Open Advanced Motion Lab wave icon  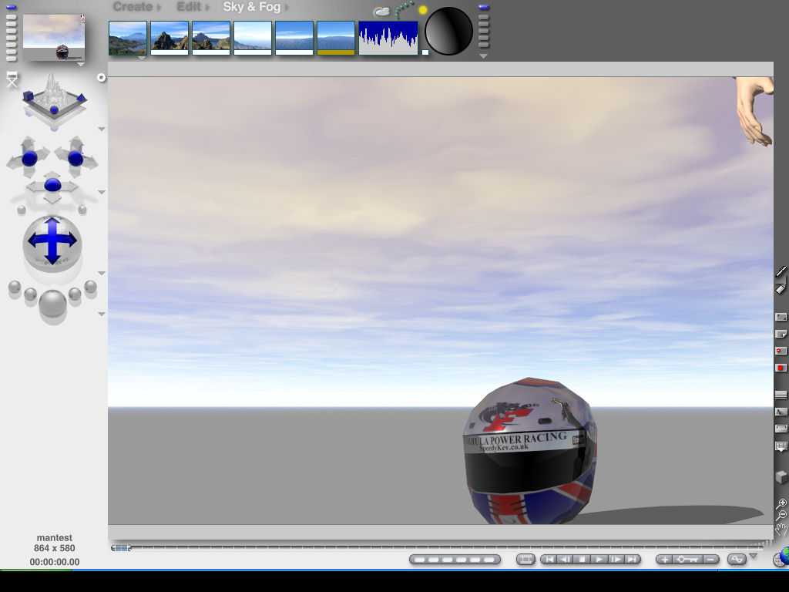[737, 560]
